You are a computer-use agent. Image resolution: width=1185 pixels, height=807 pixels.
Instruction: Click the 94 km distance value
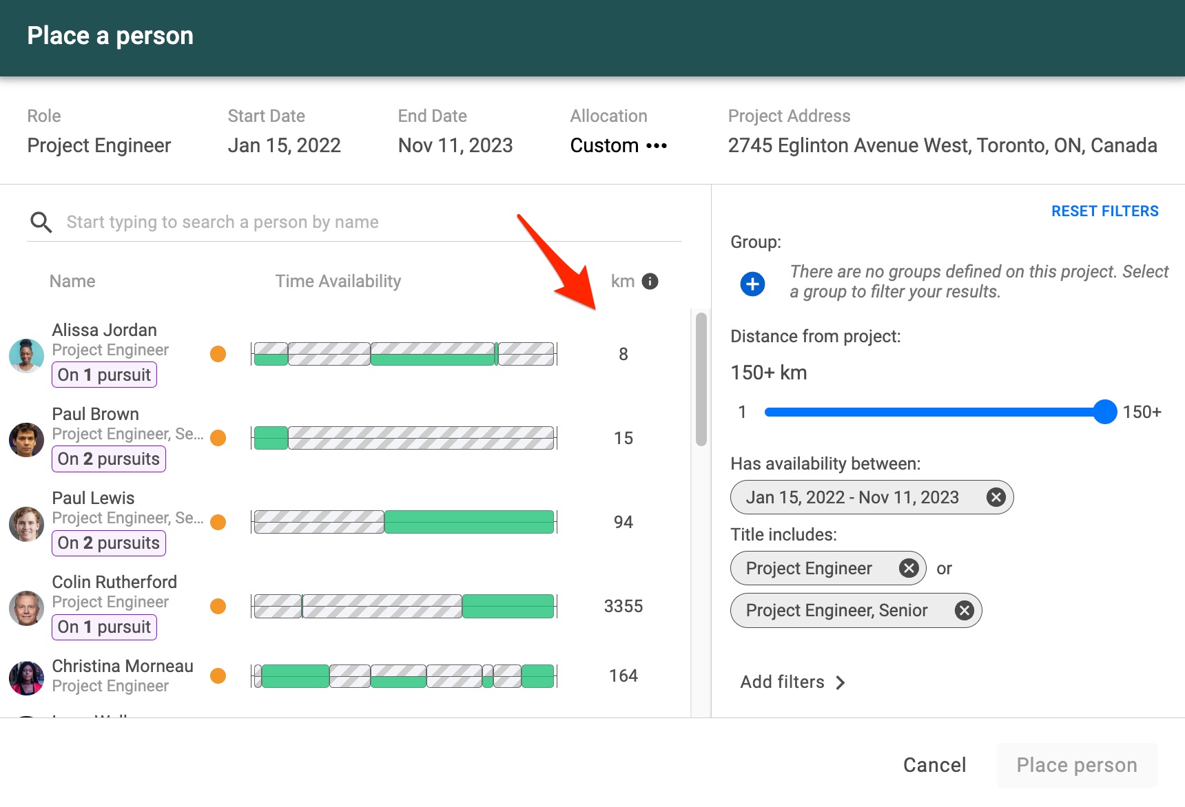tap(624, 522)
